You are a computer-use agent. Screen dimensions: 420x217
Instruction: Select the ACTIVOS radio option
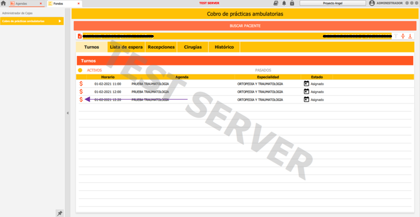[80, 70]
